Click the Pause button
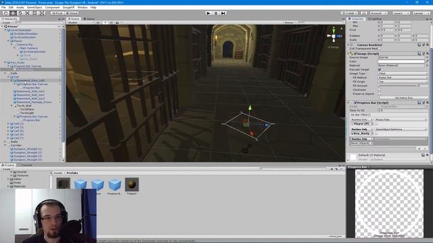This screenshot has width=433, height=243. click(216, 13)
